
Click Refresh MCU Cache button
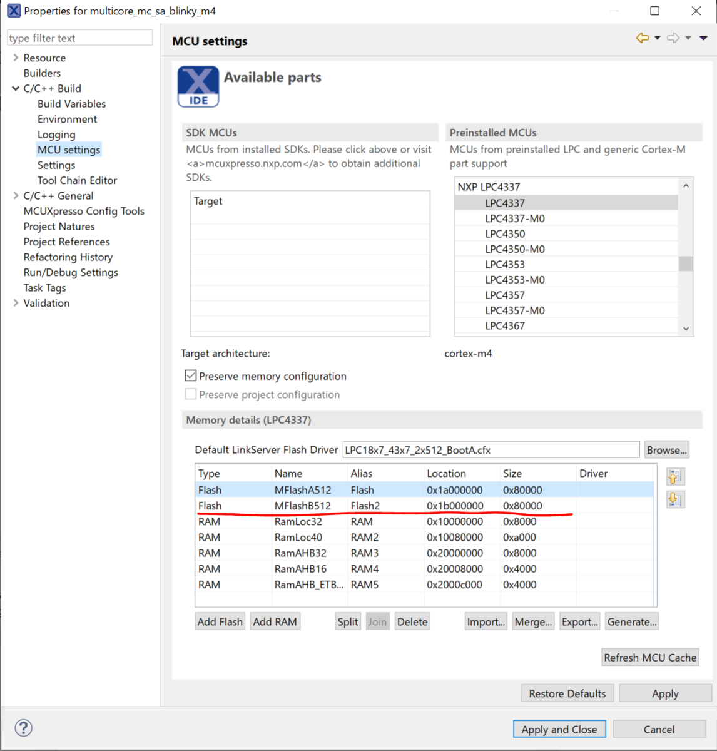pyautogui.click(x=650, y=657)
